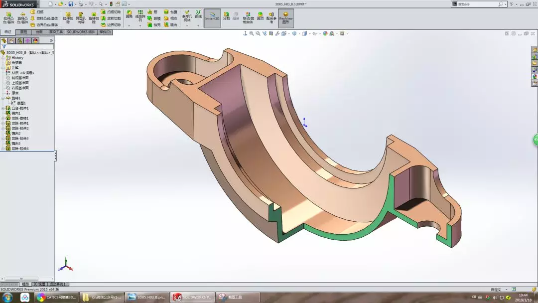Open the 草图 (Sketch) ribbon tab

(23, 32)
